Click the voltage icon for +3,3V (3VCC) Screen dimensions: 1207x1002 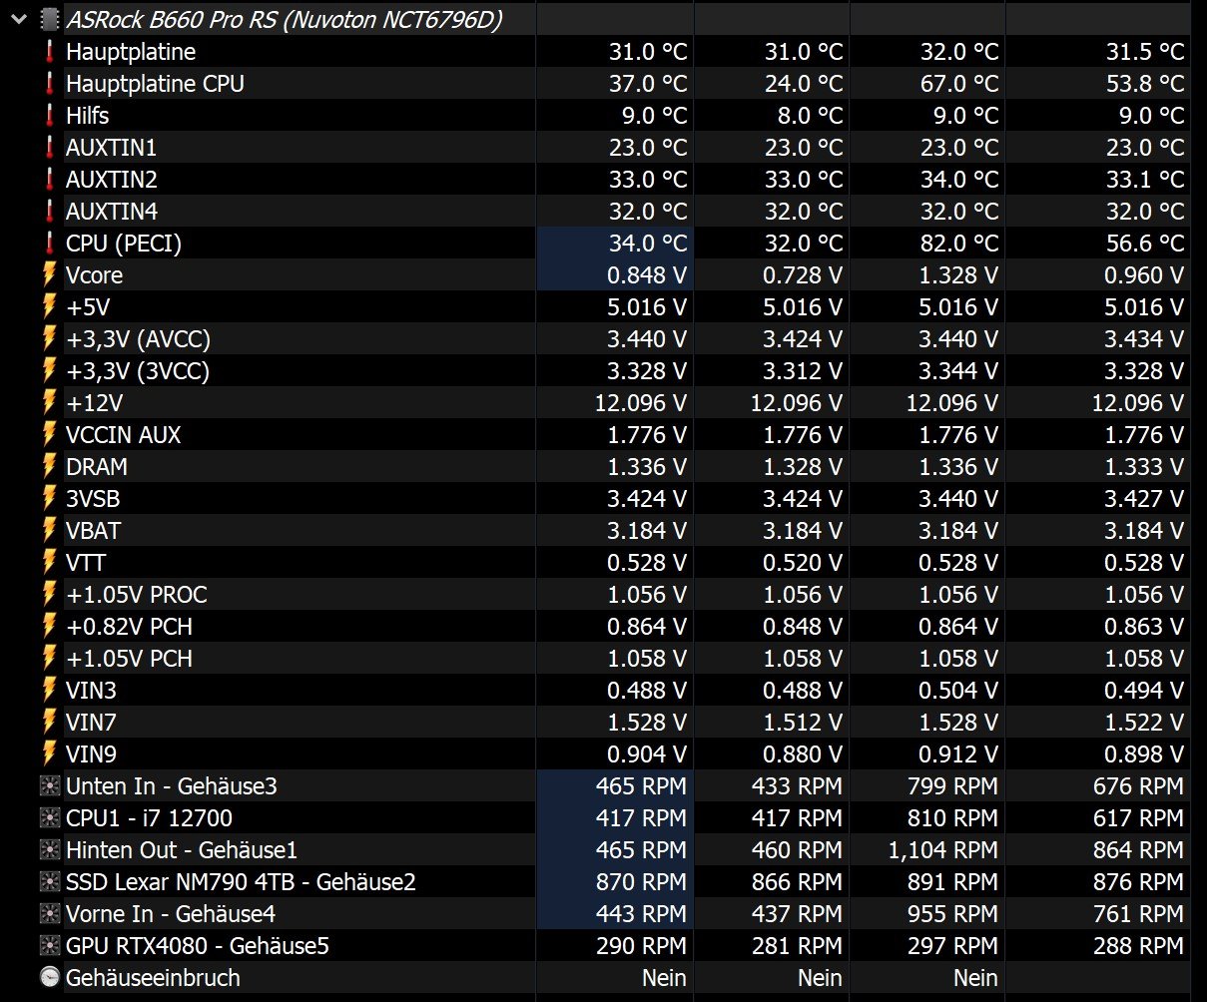(x=50, y=371)
